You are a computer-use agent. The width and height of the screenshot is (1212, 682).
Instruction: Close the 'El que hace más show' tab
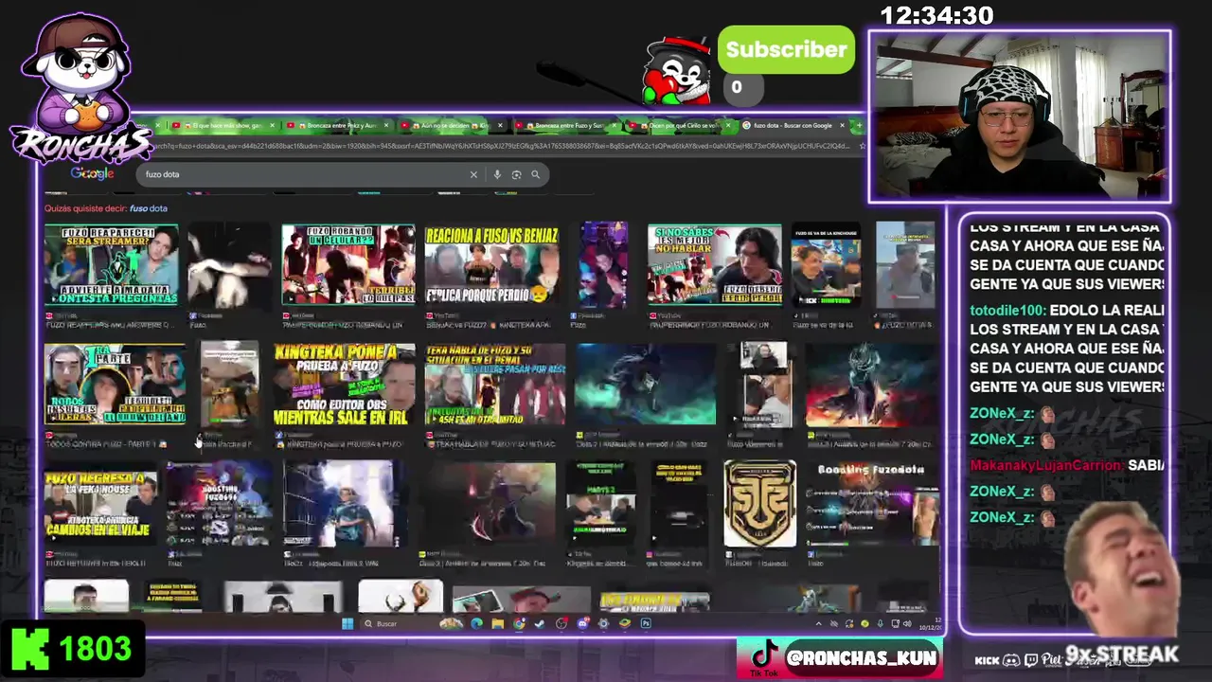(x=273, y=125)
